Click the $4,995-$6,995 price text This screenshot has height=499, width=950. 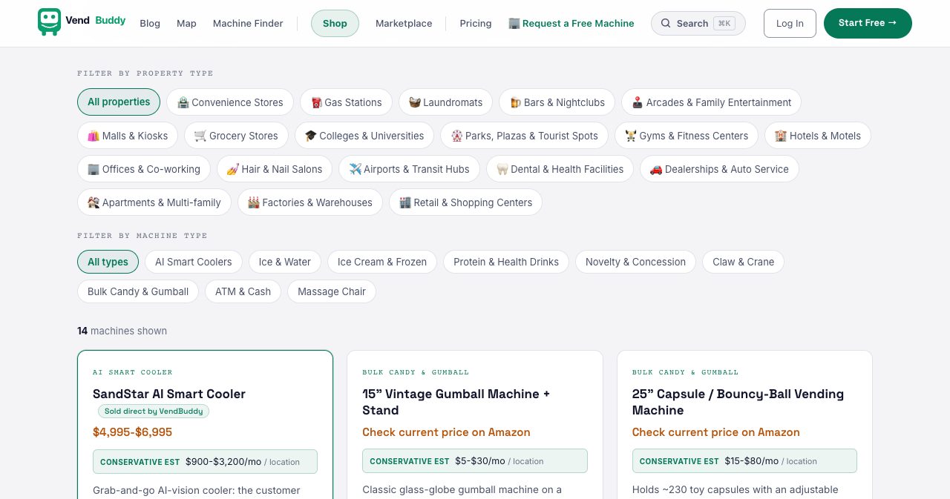132,432
